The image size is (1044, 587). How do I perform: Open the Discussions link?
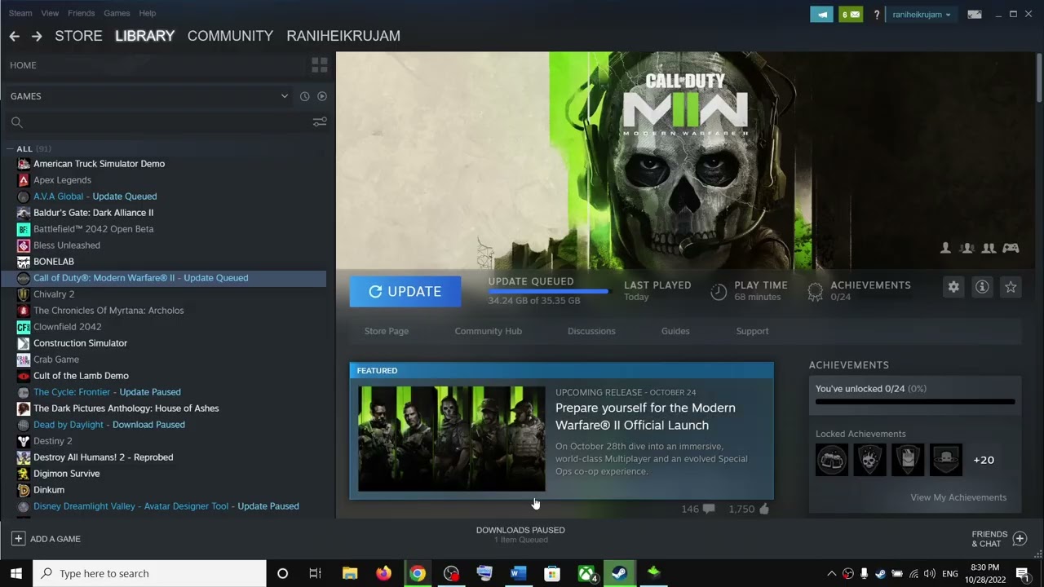pyautogui.click(x=591, y=331)
